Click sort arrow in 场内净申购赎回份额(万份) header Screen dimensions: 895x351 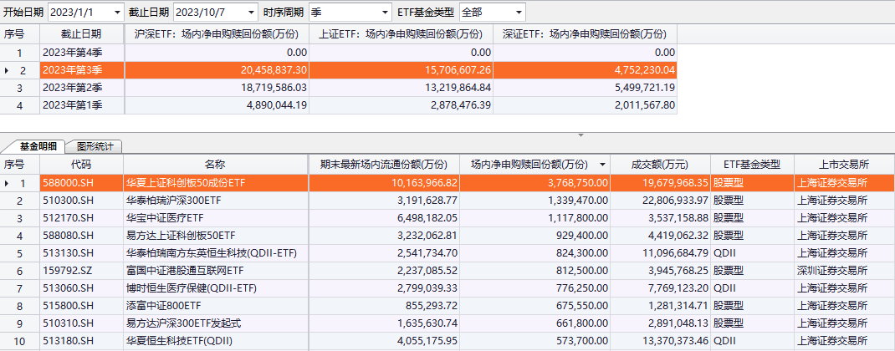click(601, 165)
